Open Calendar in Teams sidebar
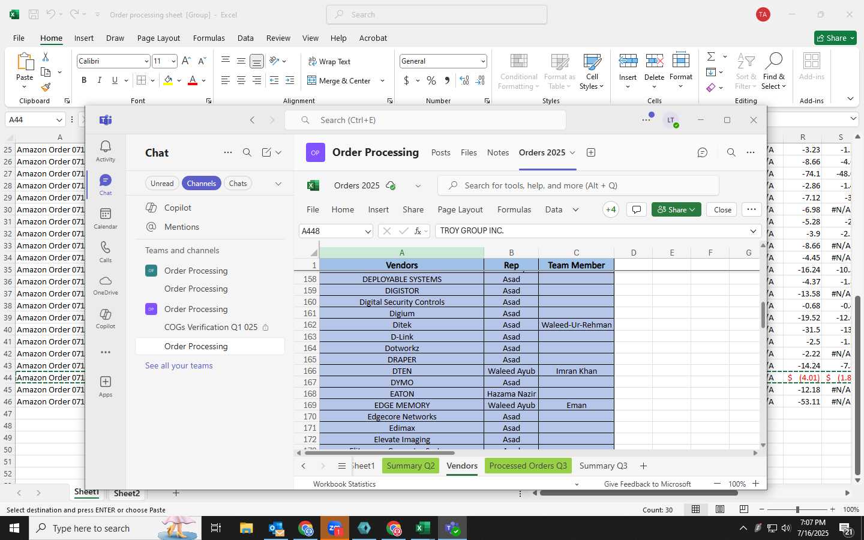The image size is (864, 540). (106, 218)
